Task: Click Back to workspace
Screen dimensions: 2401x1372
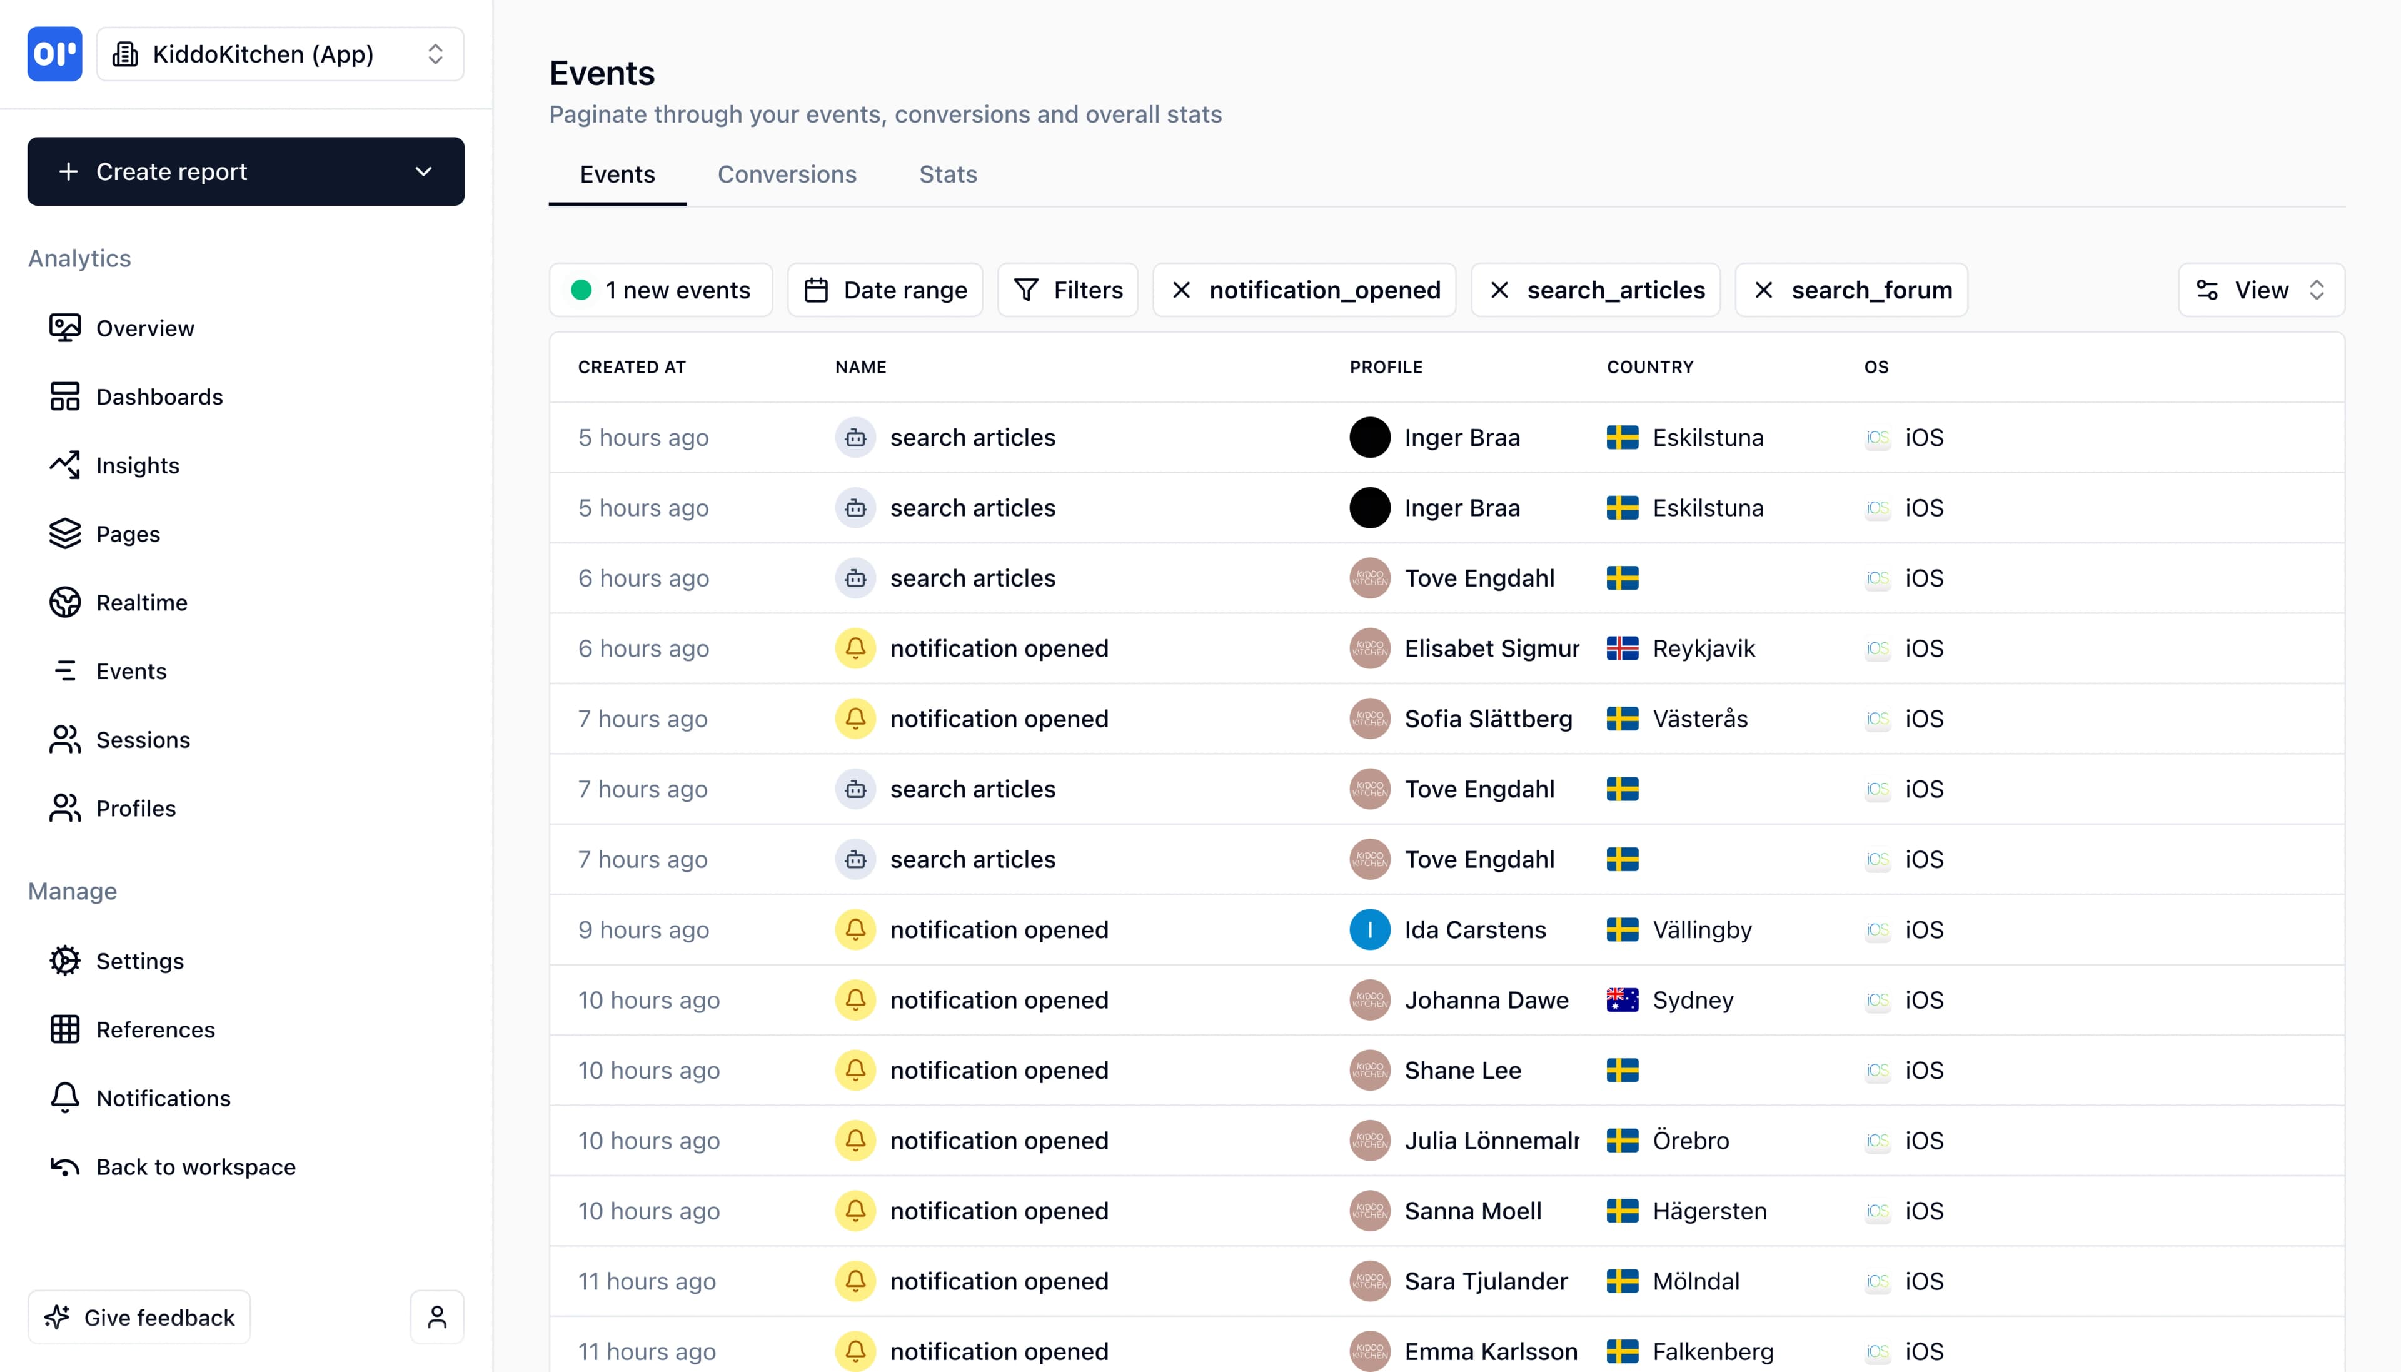Action: (x=195, y=1167)
